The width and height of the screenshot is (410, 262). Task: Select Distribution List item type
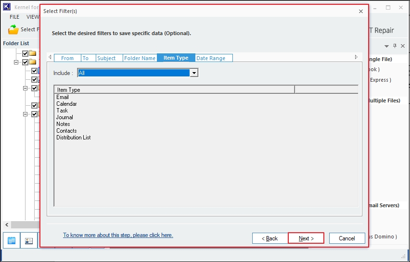[x=74, y=137]
